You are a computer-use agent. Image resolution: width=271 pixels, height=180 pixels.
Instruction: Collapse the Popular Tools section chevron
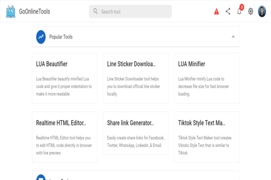coord(233,37)
